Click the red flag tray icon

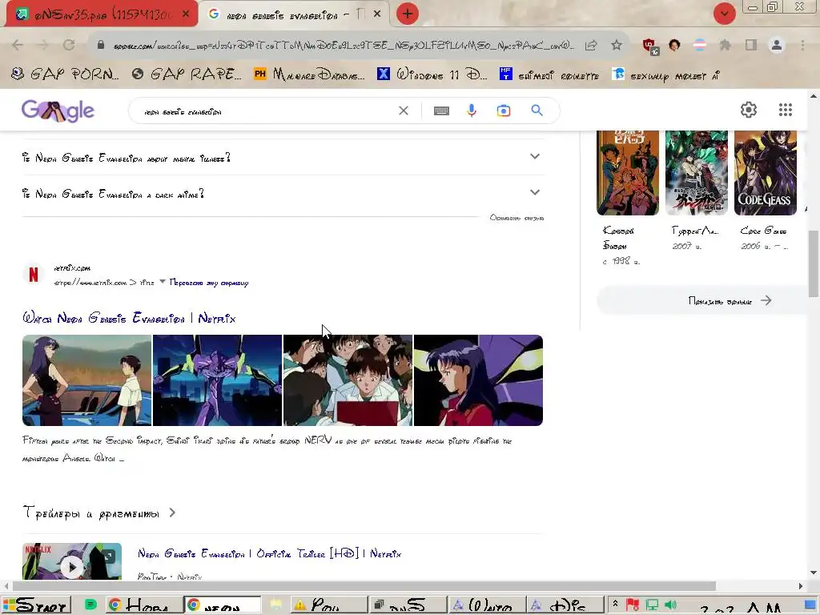(633, 605)
